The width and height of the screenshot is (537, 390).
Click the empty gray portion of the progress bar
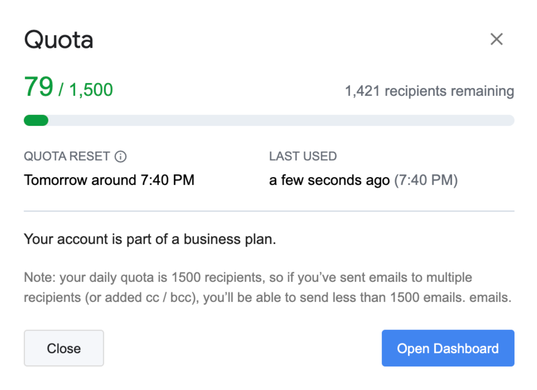[279, 120]
